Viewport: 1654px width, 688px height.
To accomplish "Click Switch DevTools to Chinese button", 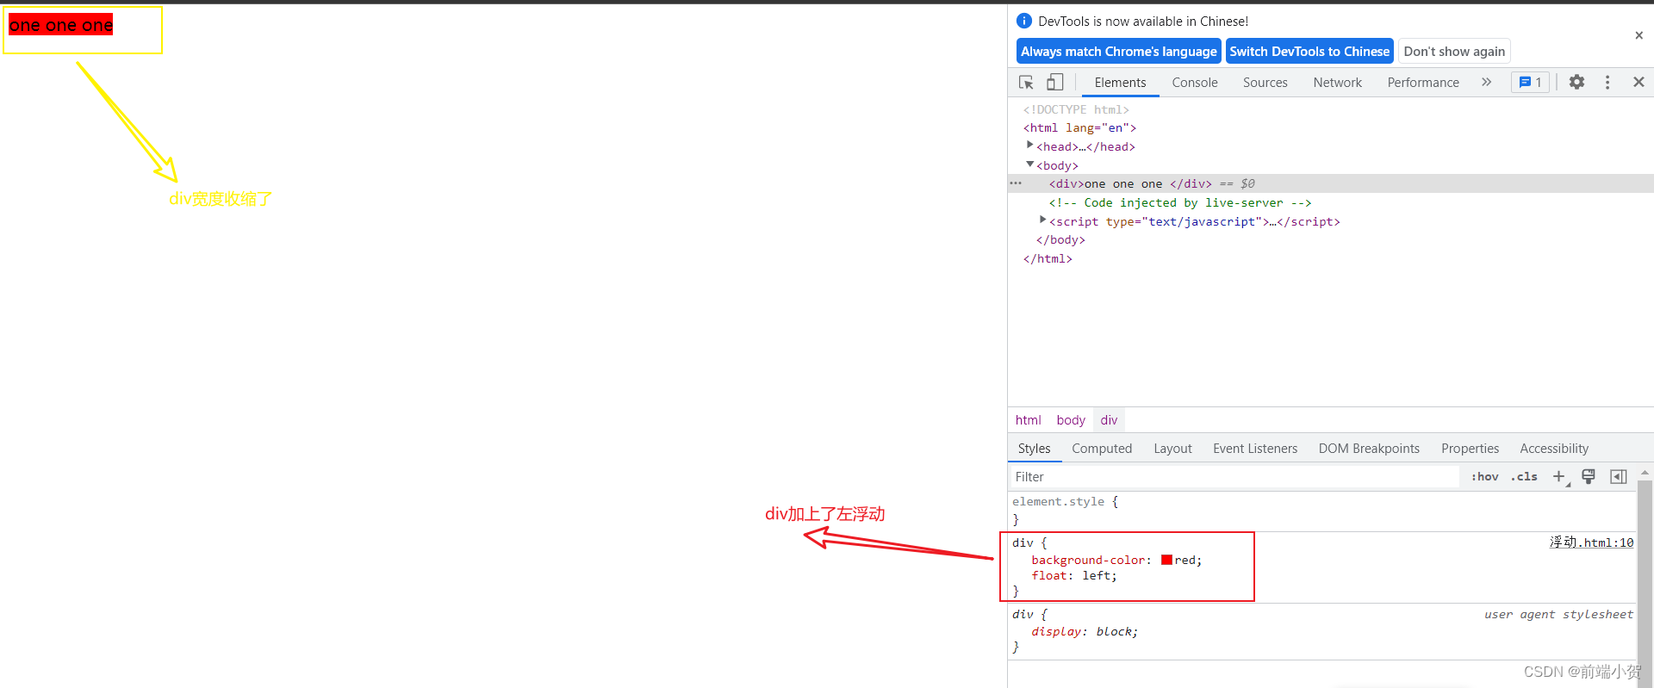I will 1309,52.
